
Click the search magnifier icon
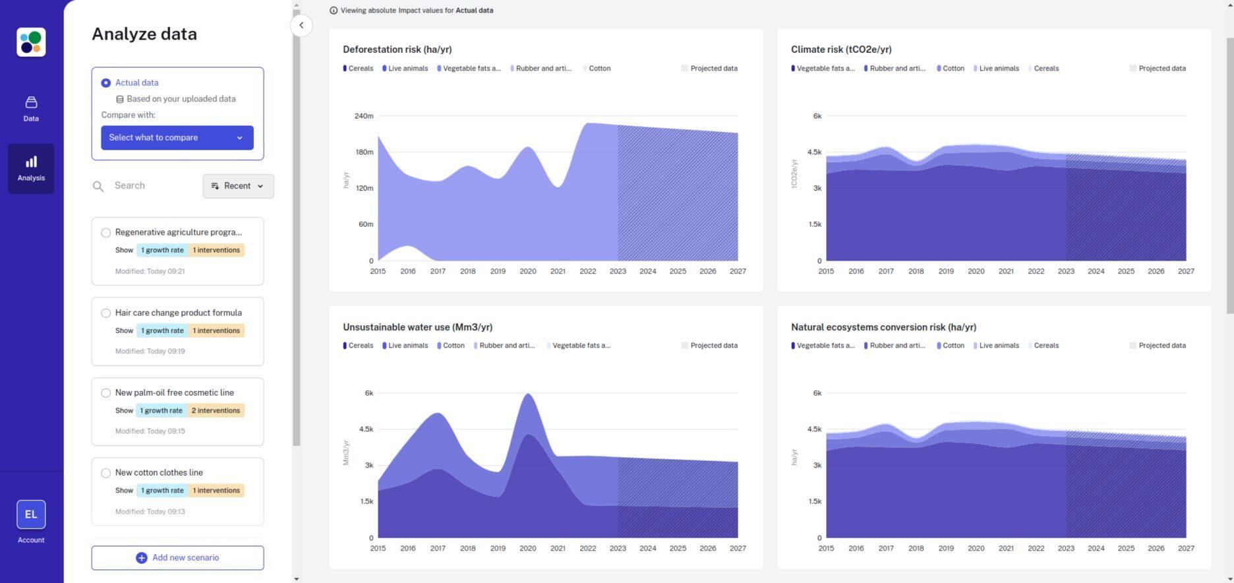point(98,187)
